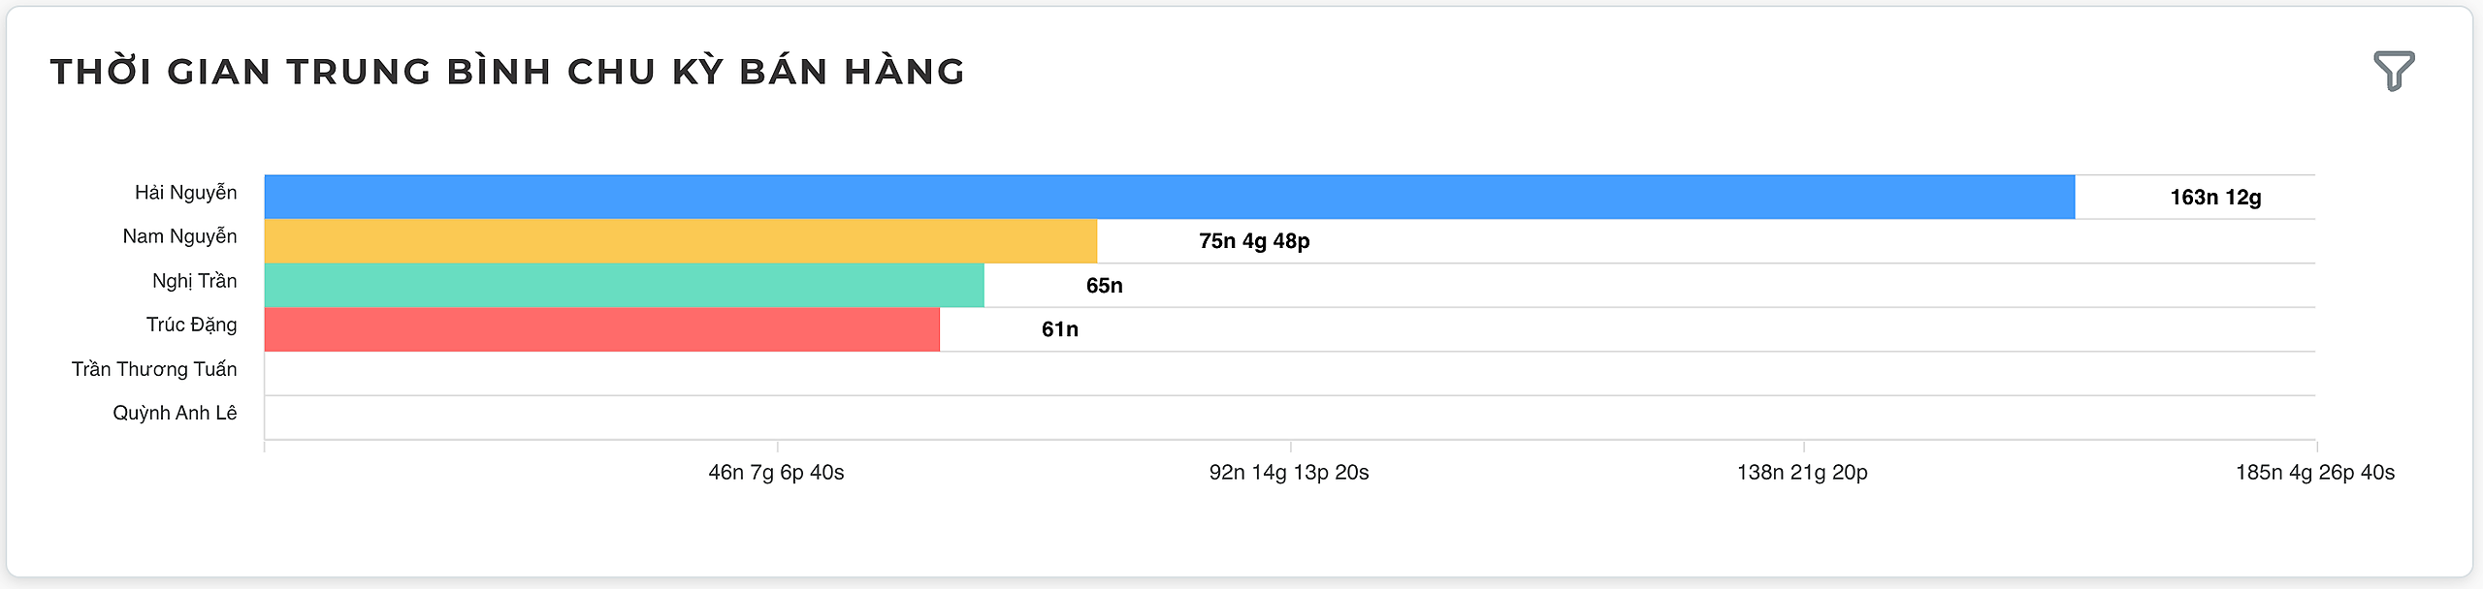
Task: Click the 138n 21g 20p tick
Action: coord(1802,473)
